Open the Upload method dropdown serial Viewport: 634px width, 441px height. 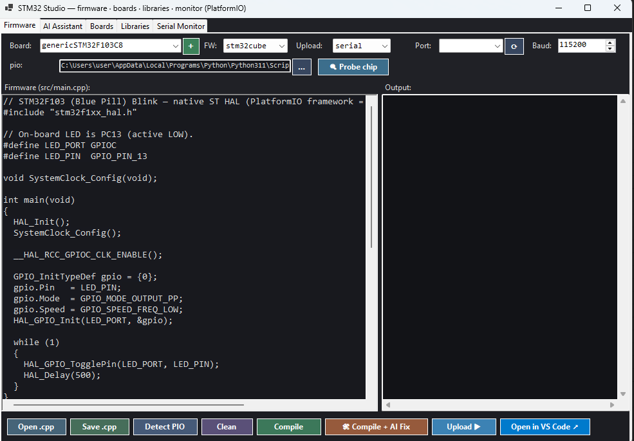362,46
